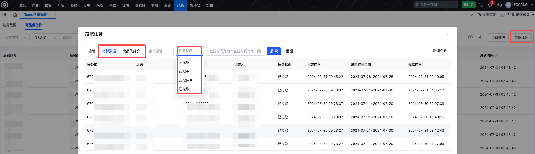The image size is (535, 154).
Task: Expand the 全部店铺 dropdown in dialog
Action: [160, 51]
